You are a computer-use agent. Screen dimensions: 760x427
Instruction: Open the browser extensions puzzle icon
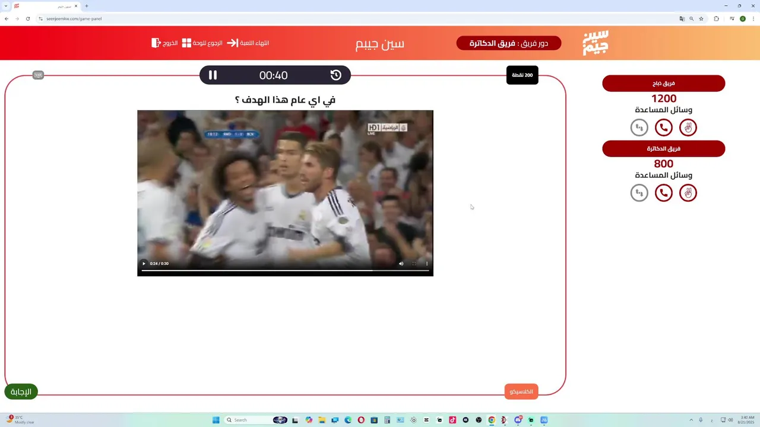(717, 19)
